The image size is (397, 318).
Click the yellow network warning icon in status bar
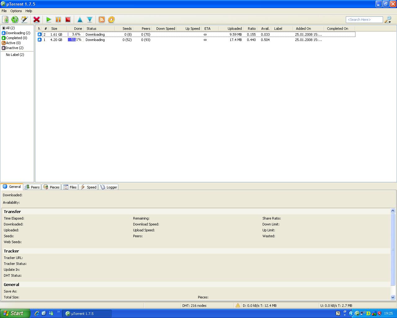[x=238, y=305]
